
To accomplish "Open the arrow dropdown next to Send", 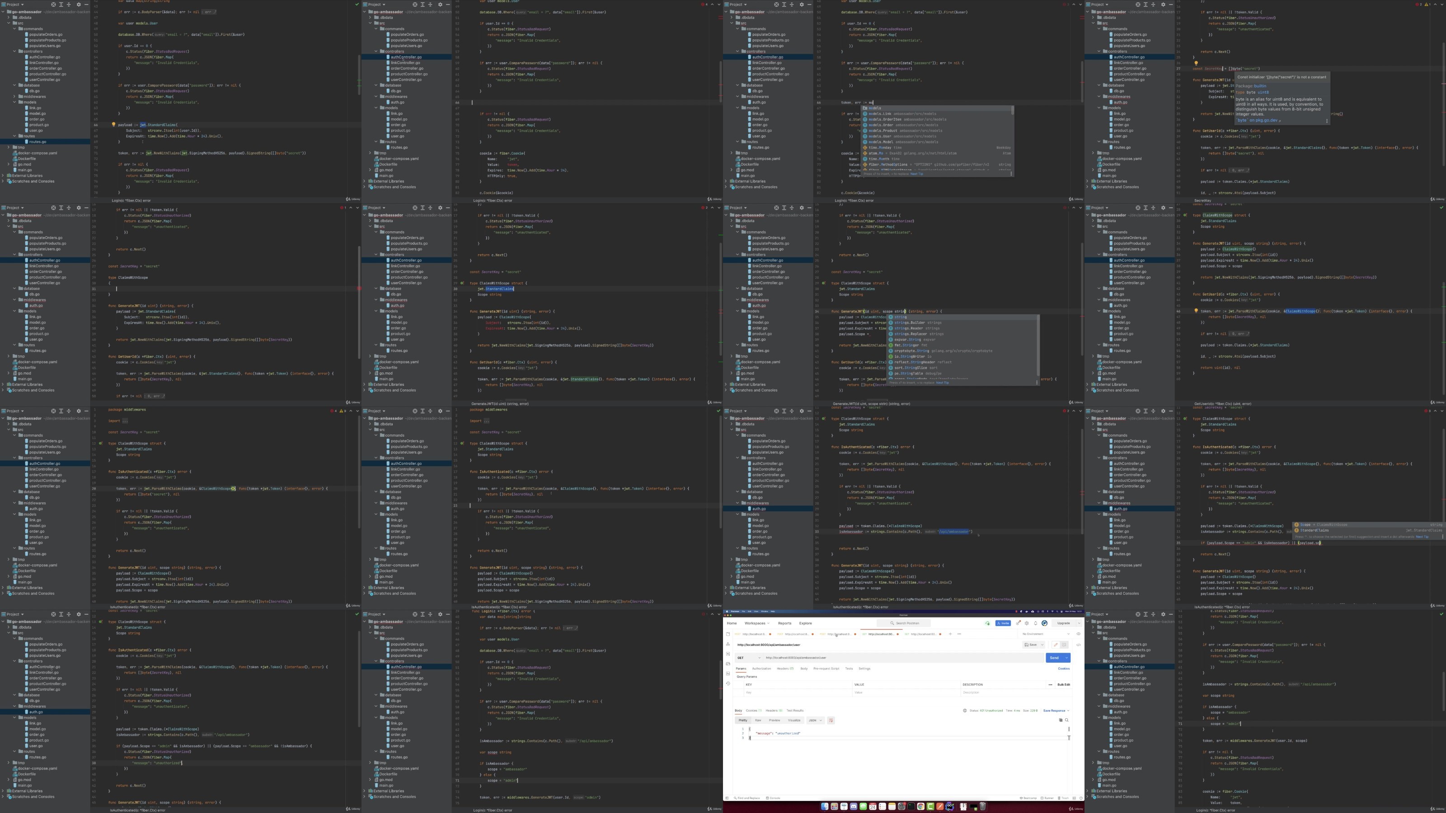I will [x=1066, y=658].
